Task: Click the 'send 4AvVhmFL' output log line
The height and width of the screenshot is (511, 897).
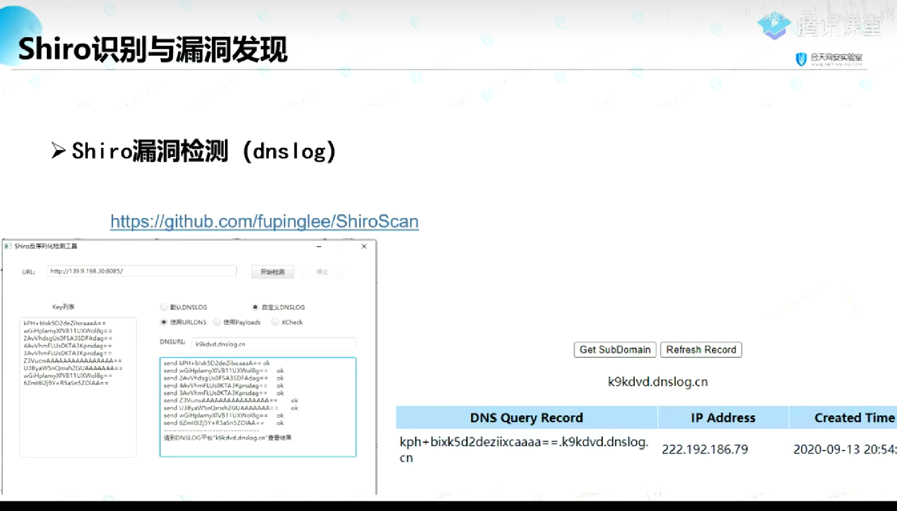Action: coord(224,386)
